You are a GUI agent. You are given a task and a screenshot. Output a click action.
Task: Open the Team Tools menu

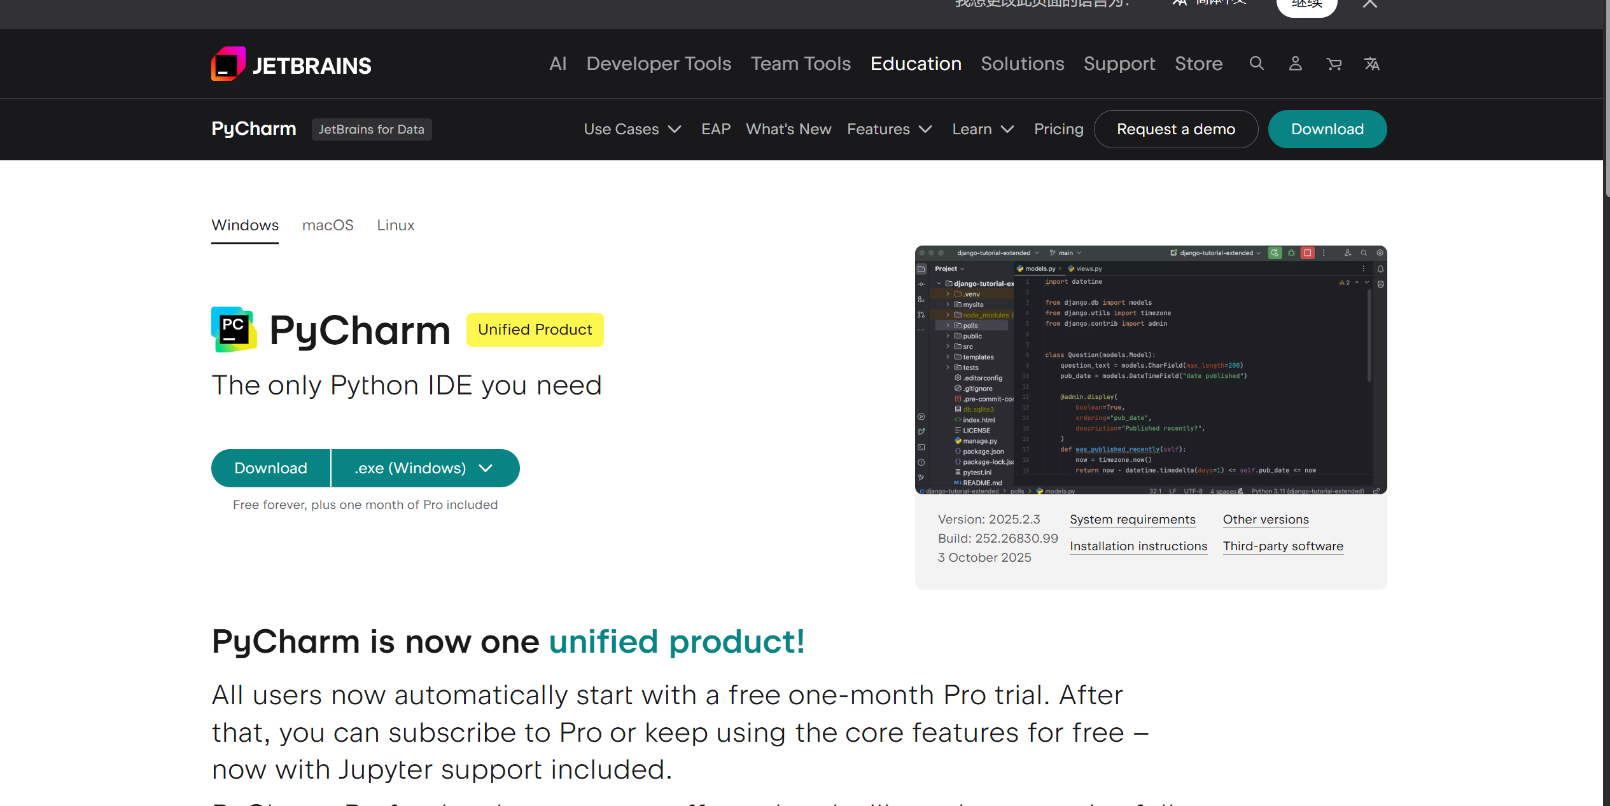[800, 64]
